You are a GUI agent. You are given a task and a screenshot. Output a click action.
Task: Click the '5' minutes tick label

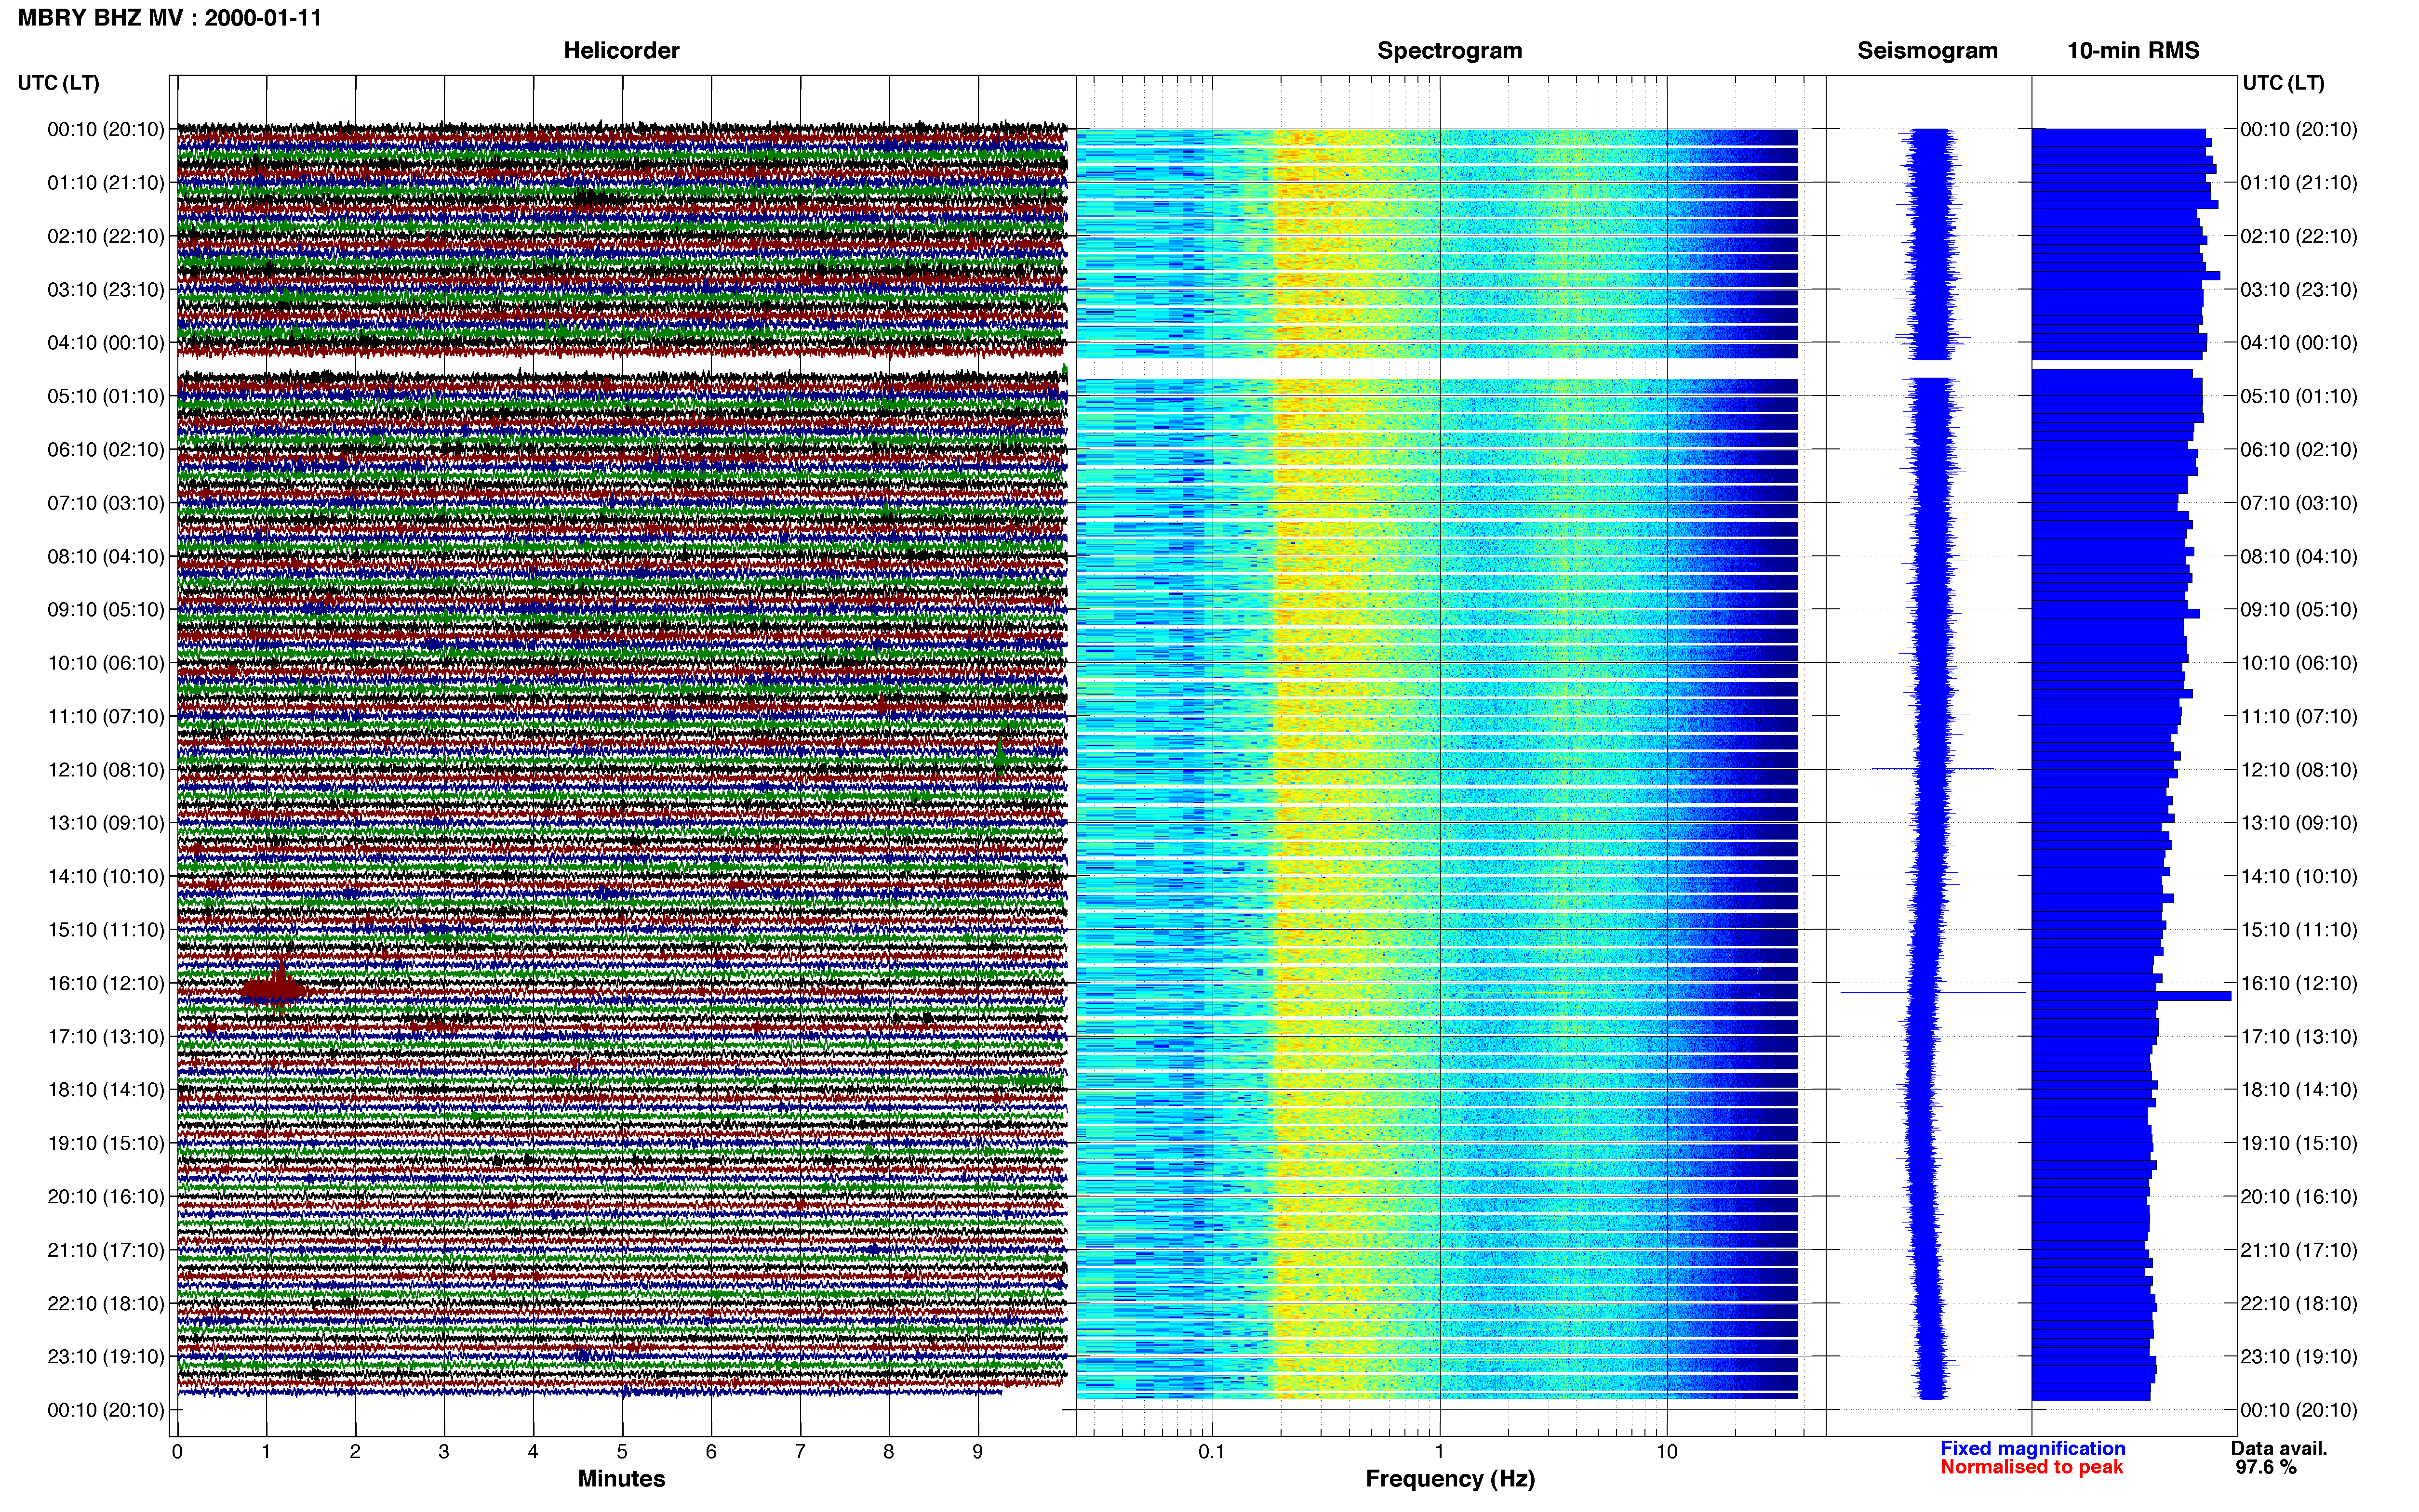point(622,1452)
